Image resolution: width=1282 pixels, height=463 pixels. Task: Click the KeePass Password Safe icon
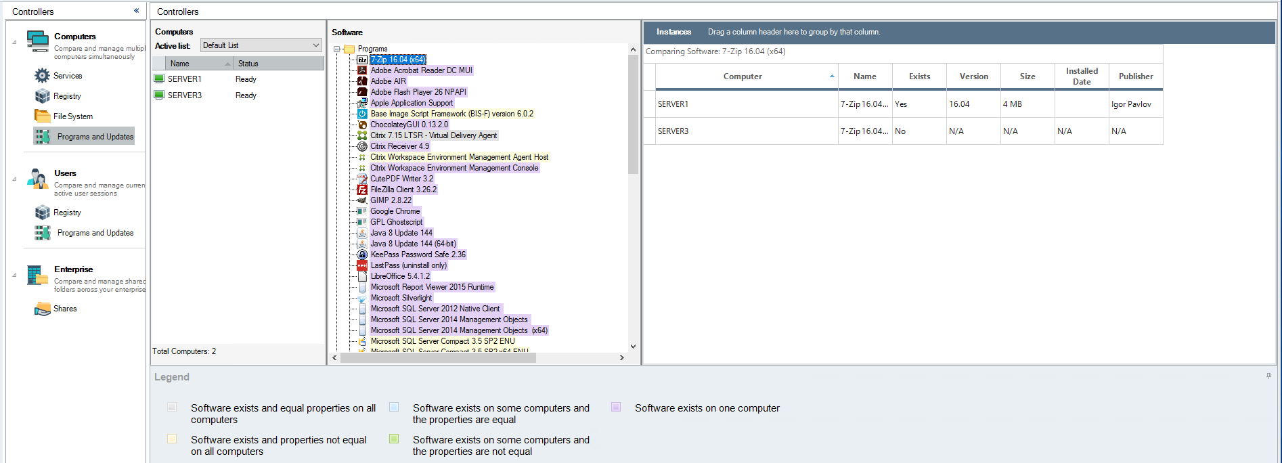pos(362,255)
